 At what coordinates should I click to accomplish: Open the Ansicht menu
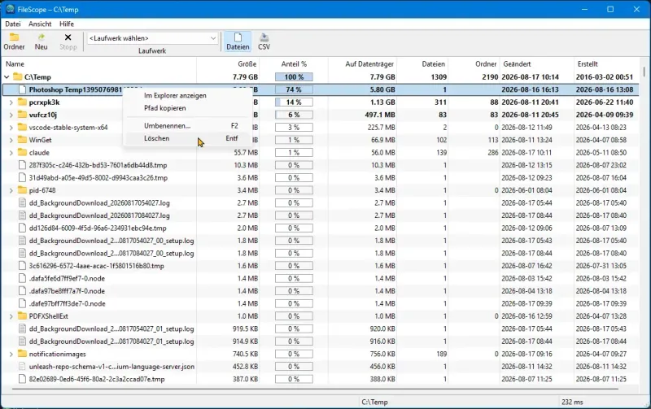point(40,24)
